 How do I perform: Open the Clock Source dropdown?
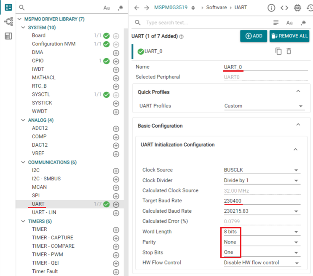262,170
